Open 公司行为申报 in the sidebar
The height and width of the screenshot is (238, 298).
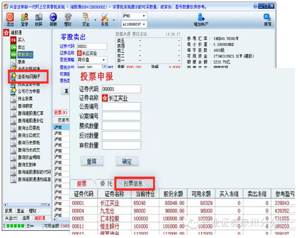coord(29,91)
